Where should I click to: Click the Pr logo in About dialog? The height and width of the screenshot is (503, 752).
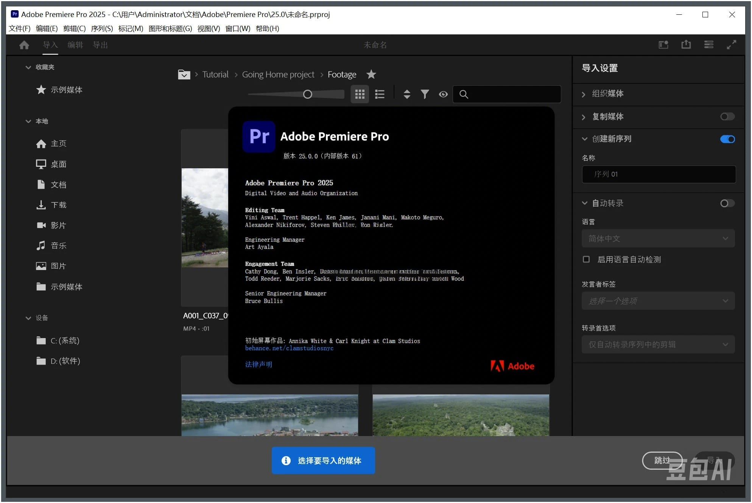point(259,137)
